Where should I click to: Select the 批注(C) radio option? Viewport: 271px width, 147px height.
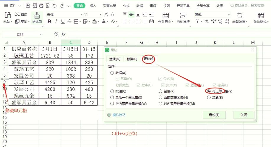coord(112,91)
